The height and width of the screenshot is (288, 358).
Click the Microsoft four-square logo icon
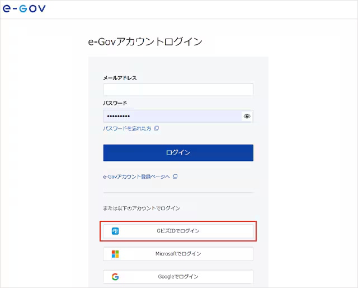[115, 254]
